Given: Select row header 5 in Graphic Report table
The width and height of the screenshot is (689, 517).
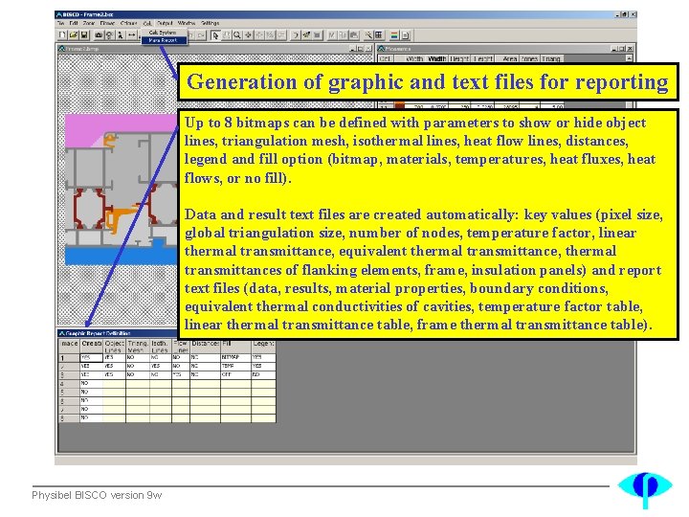Looking at the screenshot, I should [69, 392].
